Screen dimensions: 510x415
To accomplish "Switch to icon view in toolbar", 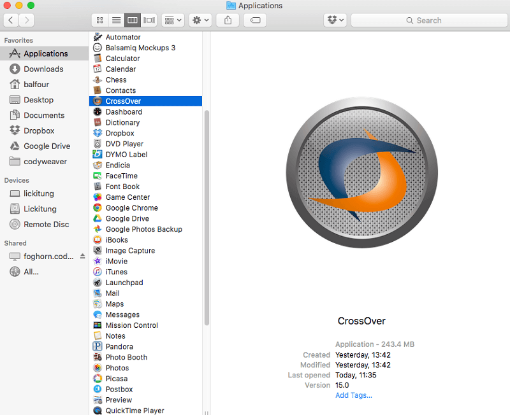I will (100, 20).
